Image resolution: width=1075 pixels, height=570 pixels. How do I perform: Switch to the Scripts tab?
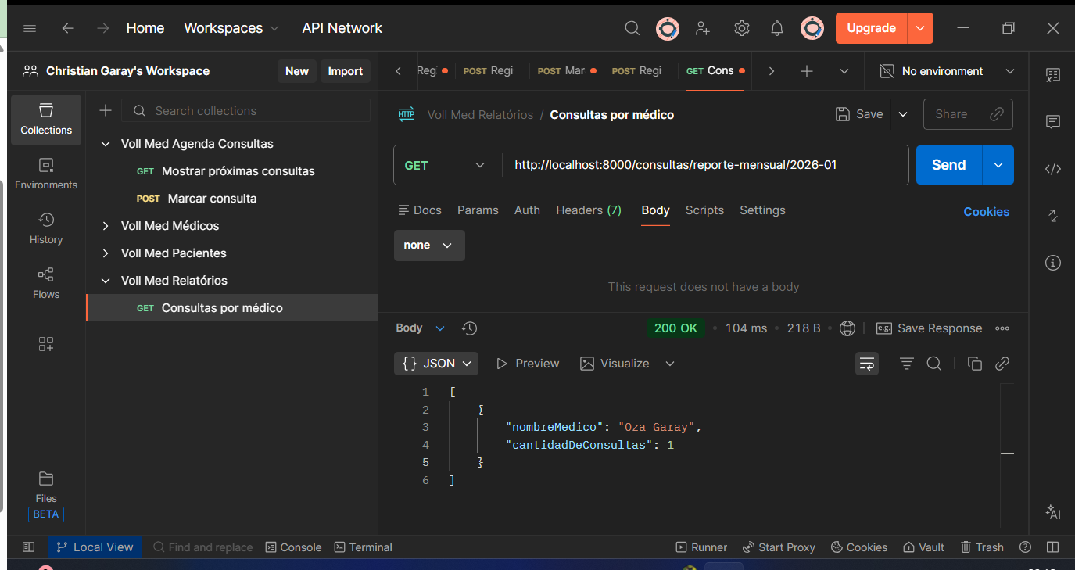[704, 210]
